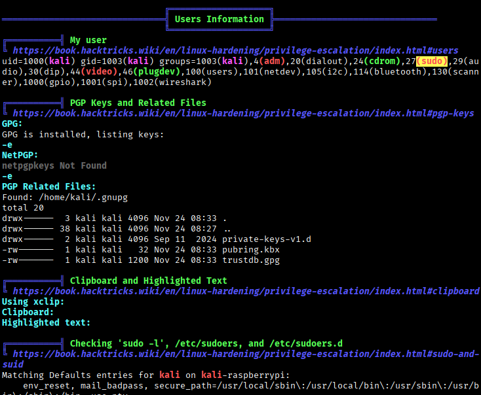Click the 'Users Information' banner title
Image resolution: width=481 pixels, height=395 pixels.
pos(219,19)
